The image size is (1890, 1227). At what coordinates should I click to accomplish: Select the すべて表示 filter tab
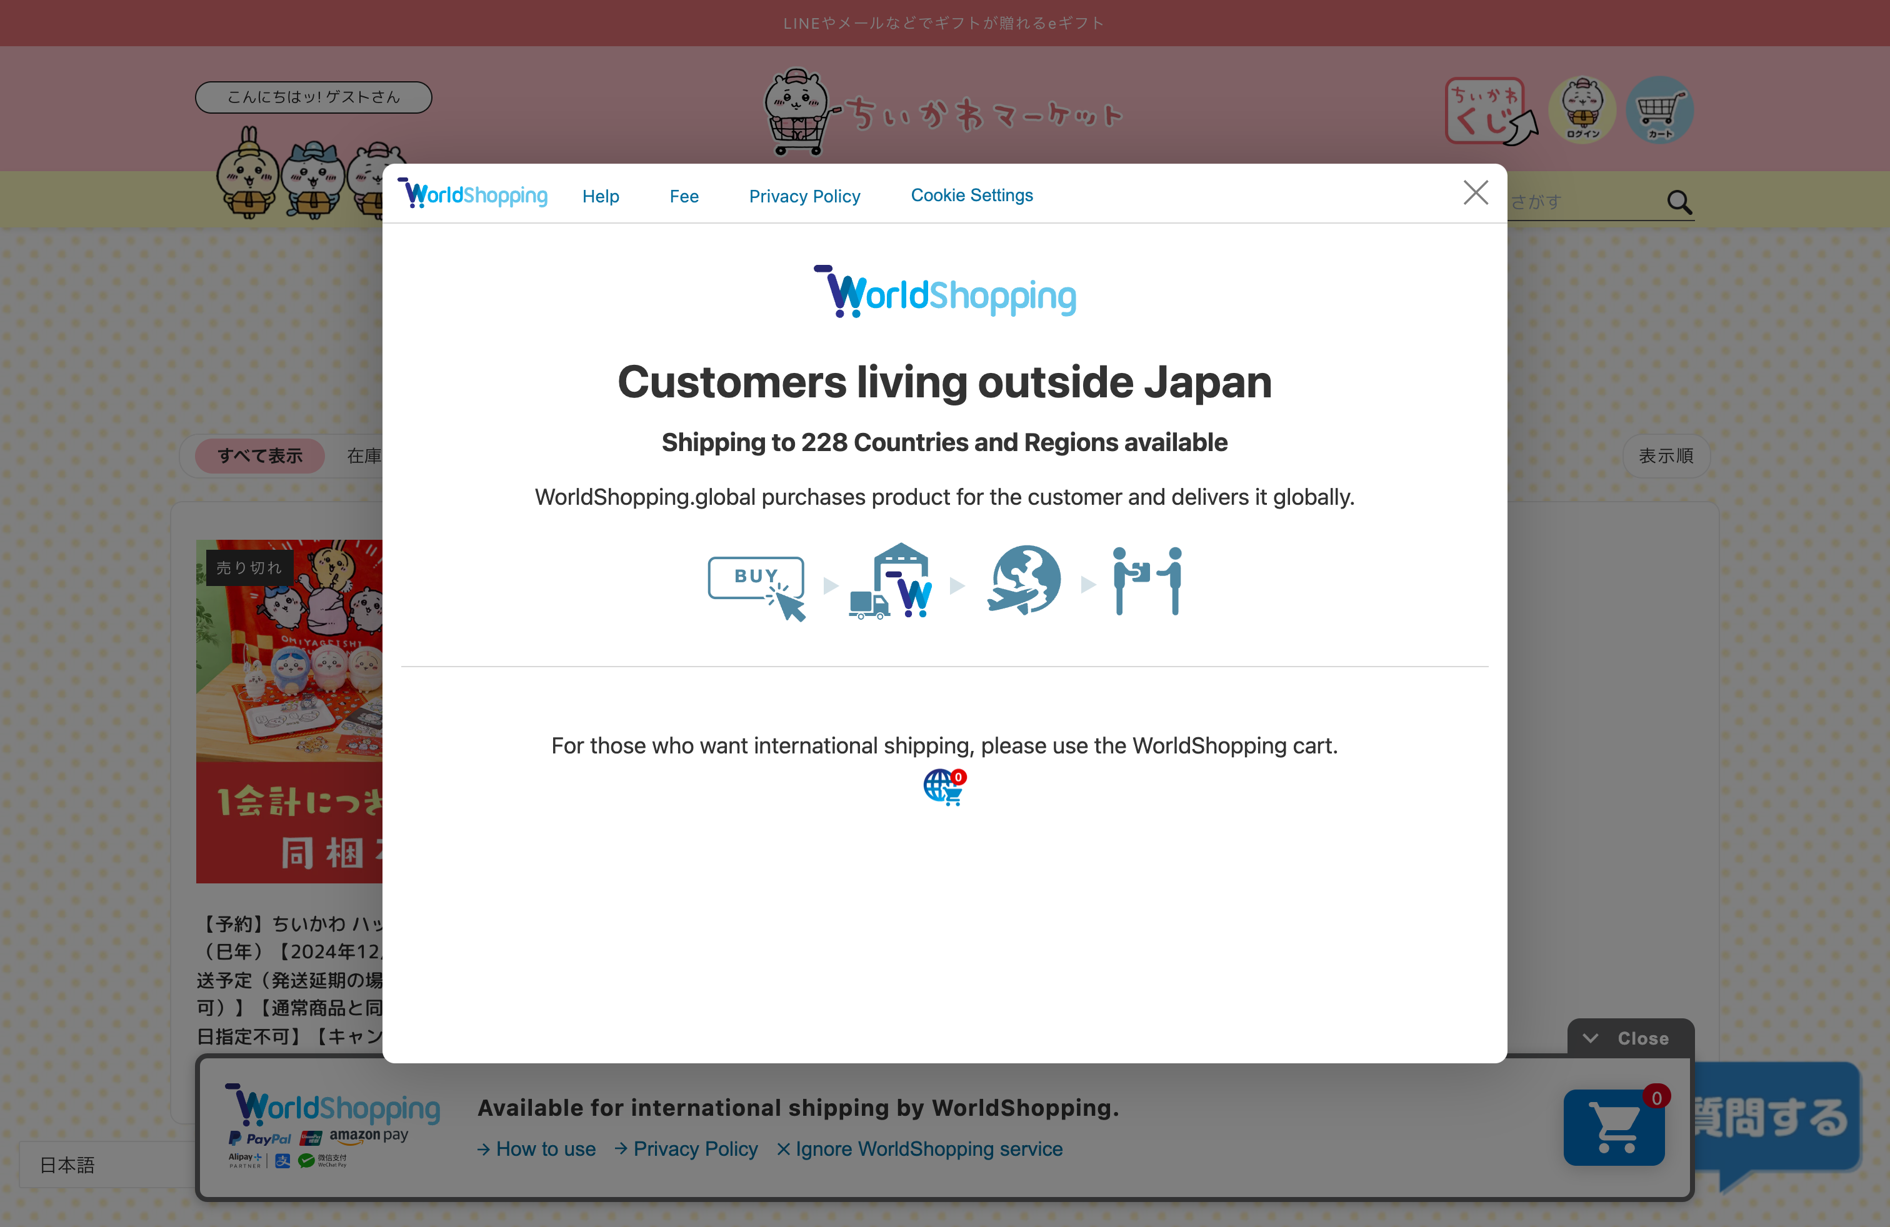click(x=259, y=455)
